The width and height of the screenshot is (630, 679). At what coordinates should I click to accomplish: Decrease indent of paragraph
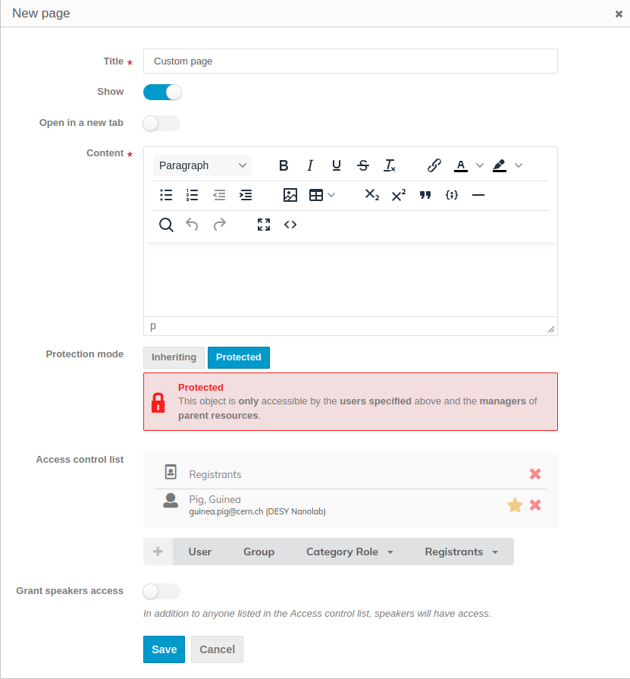pos(219,195)
